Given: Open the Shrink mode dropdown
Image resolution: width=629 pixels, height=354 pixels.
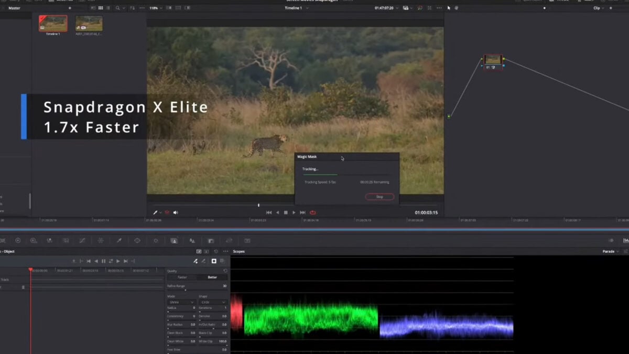Looking at the screenshot, I should click(x=181, y=302).
